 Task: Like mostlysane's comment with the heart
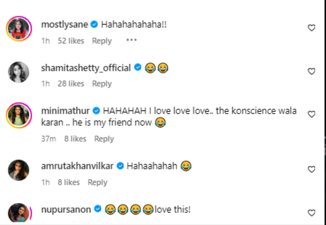click(311, 27)
